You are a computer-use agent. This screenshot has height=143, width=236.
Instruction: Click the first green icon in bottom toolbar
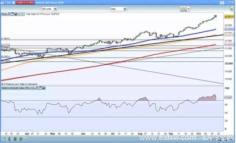(4, 139)
